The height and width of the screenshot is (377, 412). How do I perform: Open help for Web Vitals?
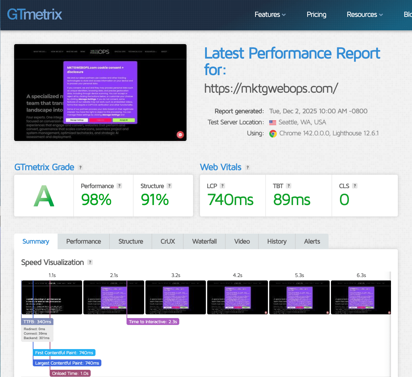click(247, 167)
